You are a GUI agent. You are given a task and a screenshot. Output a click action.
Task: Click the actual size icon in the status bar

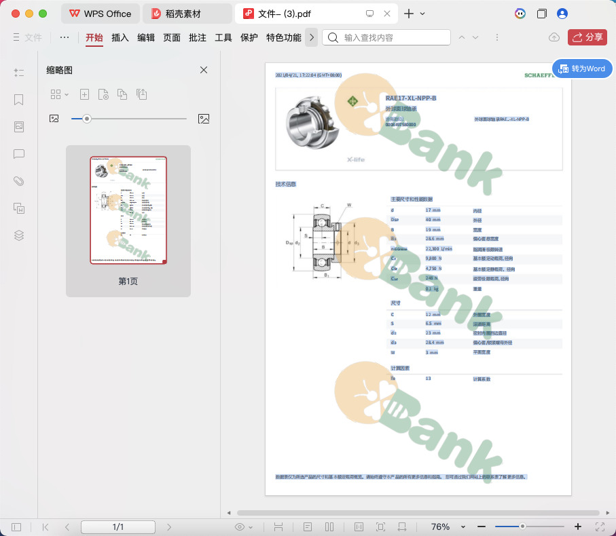click(359, 527)
